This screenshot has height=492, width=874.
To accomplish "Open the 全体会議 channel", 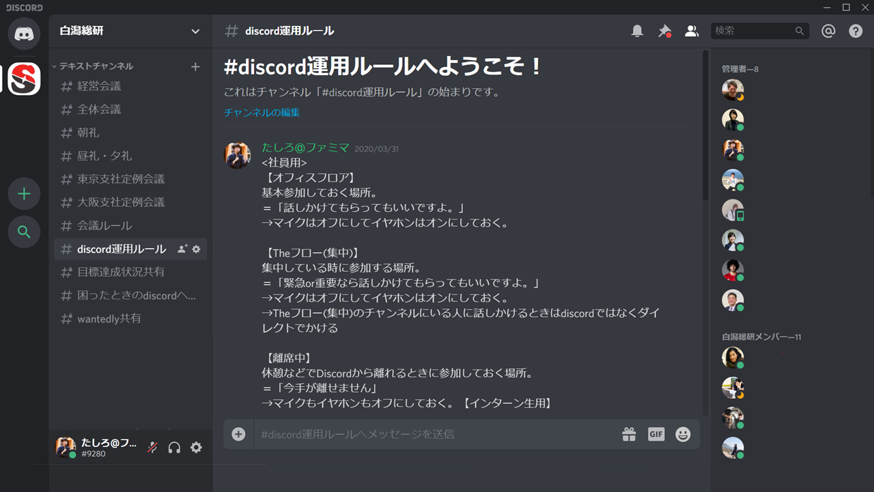I will coord(130,109).
